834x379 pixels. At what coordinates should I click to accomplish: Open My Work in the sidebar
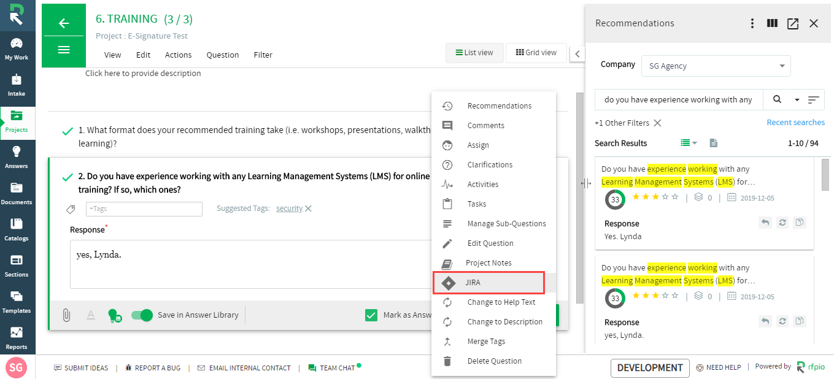tap(17, 49)
